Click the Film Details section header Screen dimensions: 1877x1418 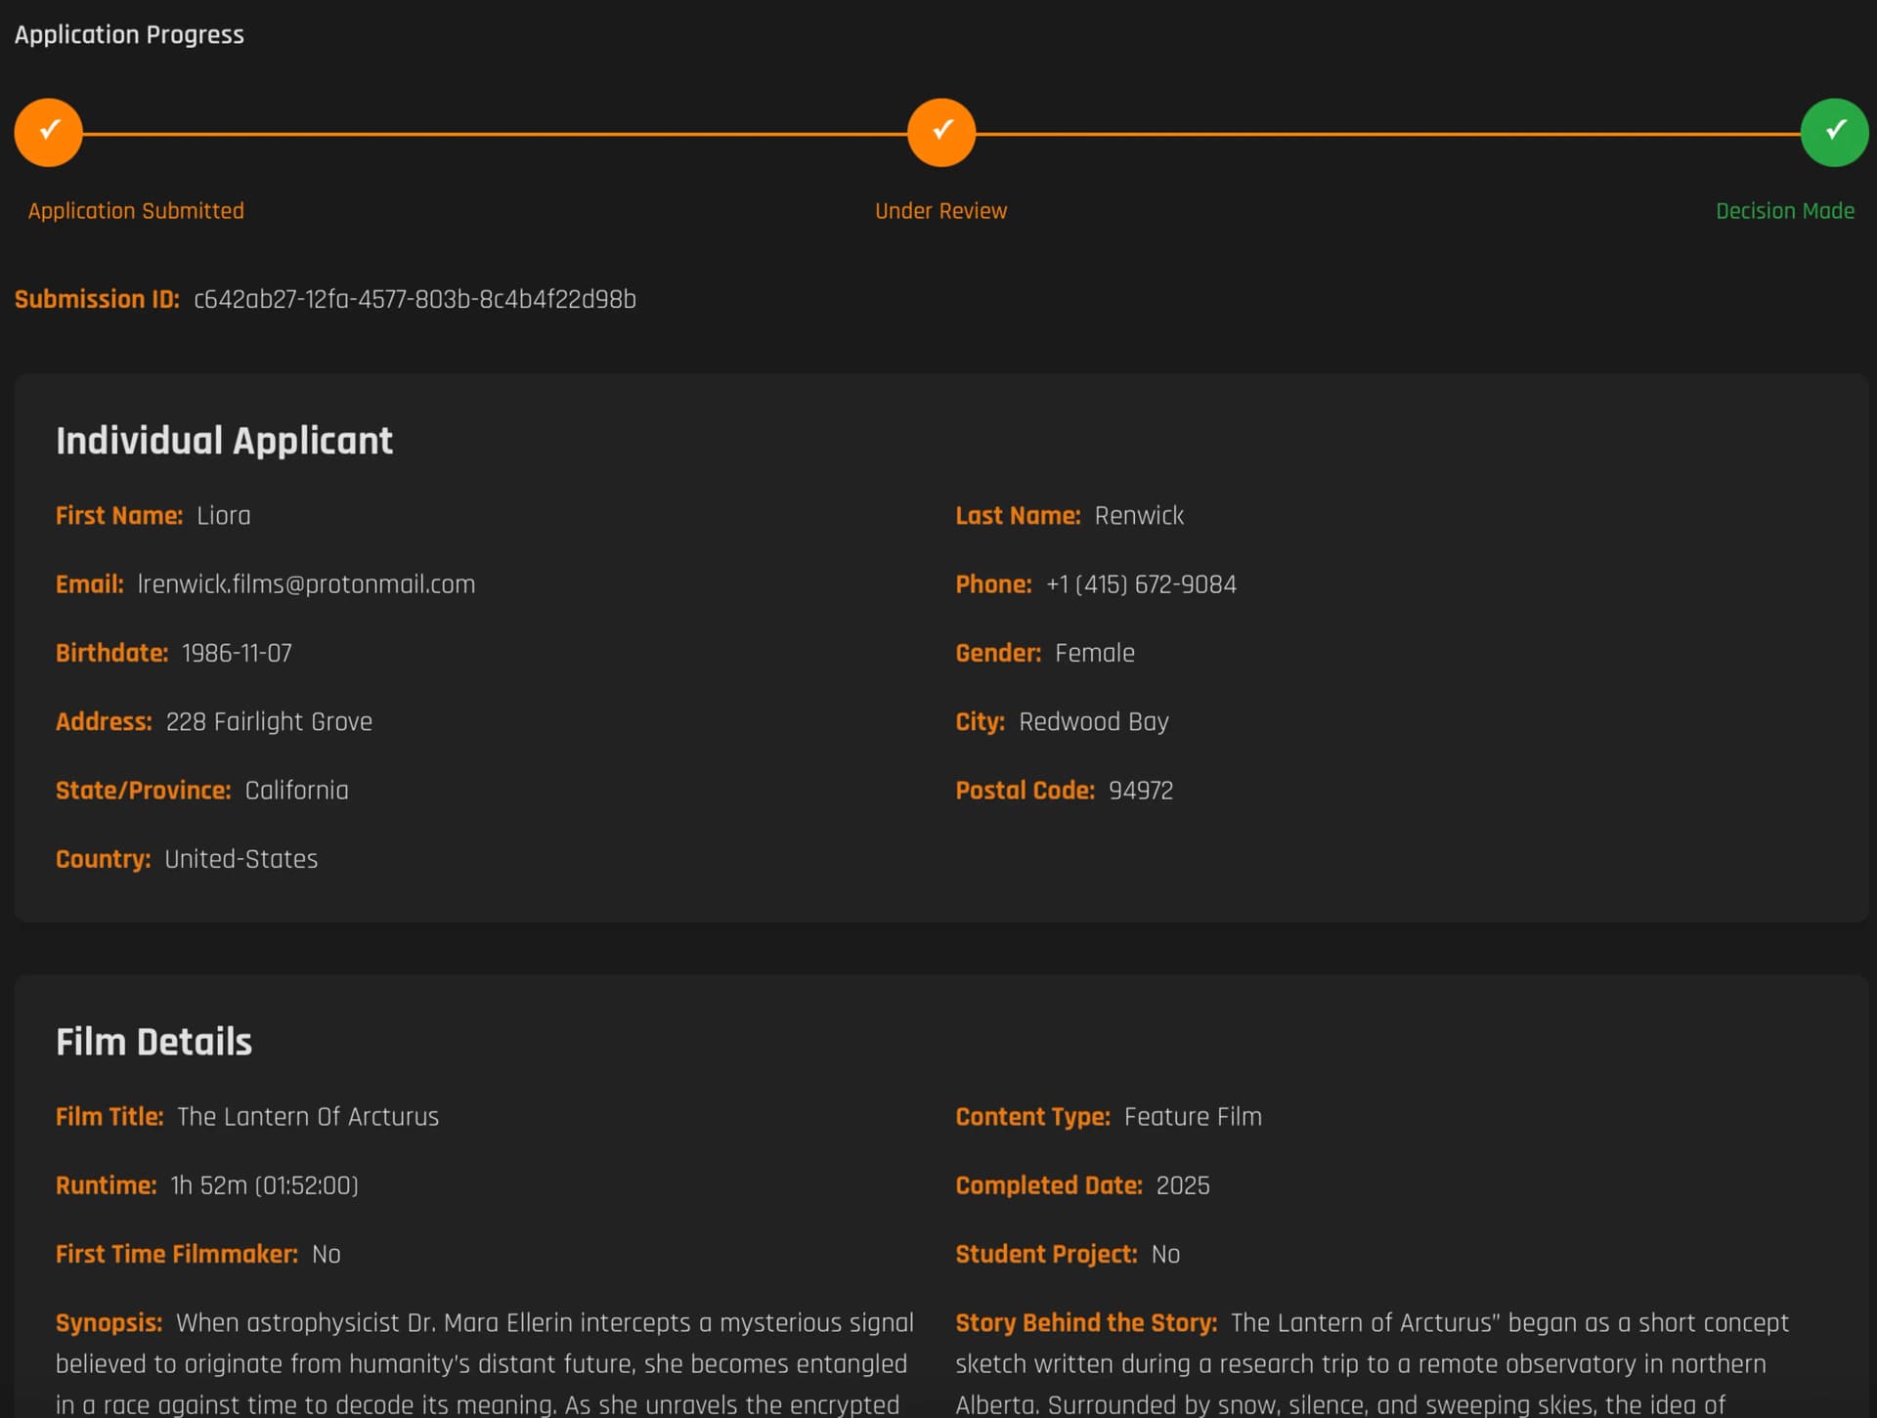153,1041
